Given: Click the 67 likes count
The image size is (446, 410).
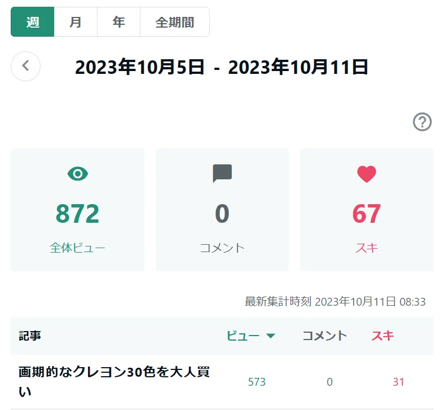Looking at the screenshot, I should pos(366,214).
